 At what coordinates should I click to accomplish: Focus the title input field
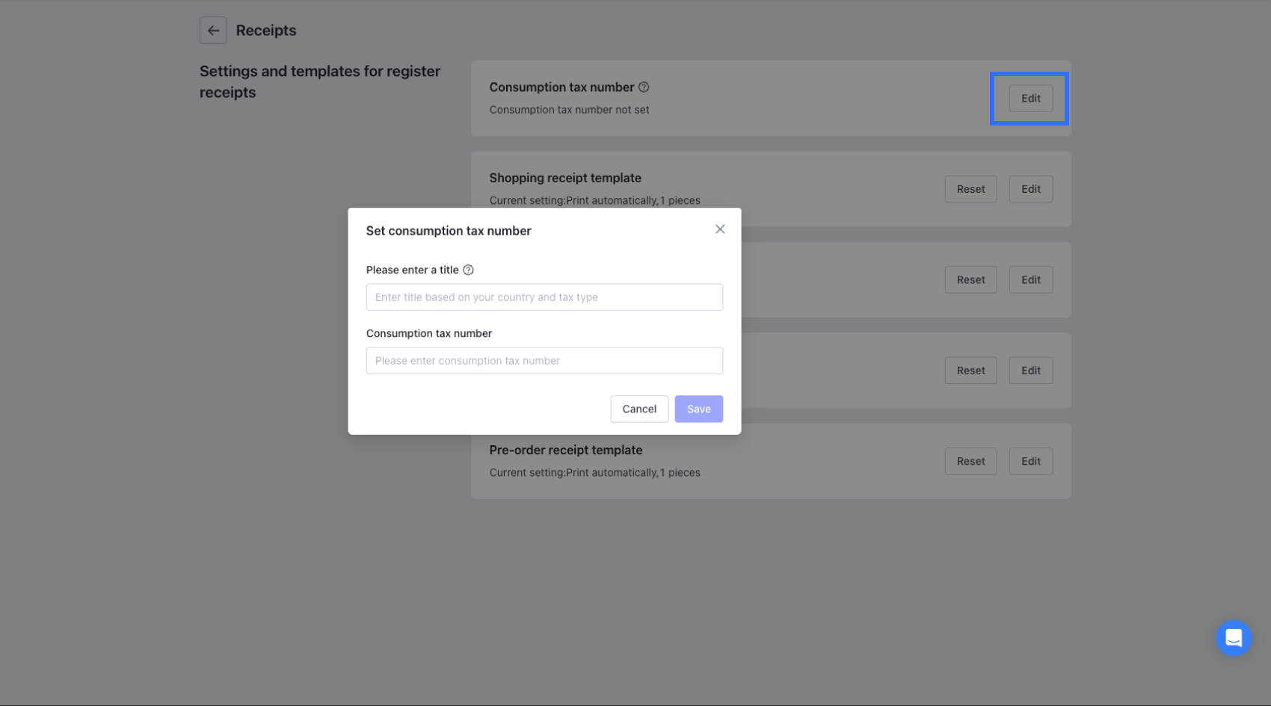(x=544, y=297)
